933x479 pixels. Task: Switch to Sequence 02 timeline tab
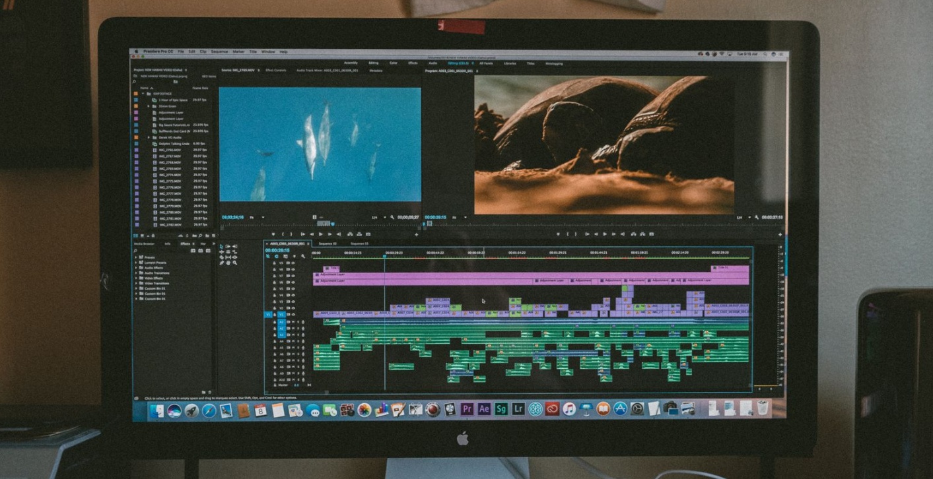pyautogui.click(x=326, y=243)
